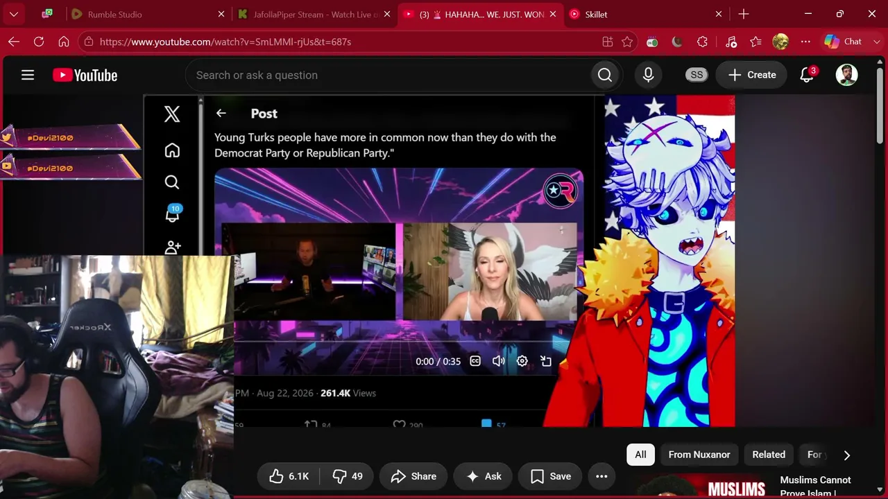Click the X logo in the post view
The width and height of the screenshot is (888, 499).
[172, 114]
